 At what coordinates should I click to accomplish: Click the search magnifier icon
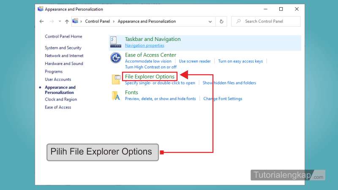(238, 22)
